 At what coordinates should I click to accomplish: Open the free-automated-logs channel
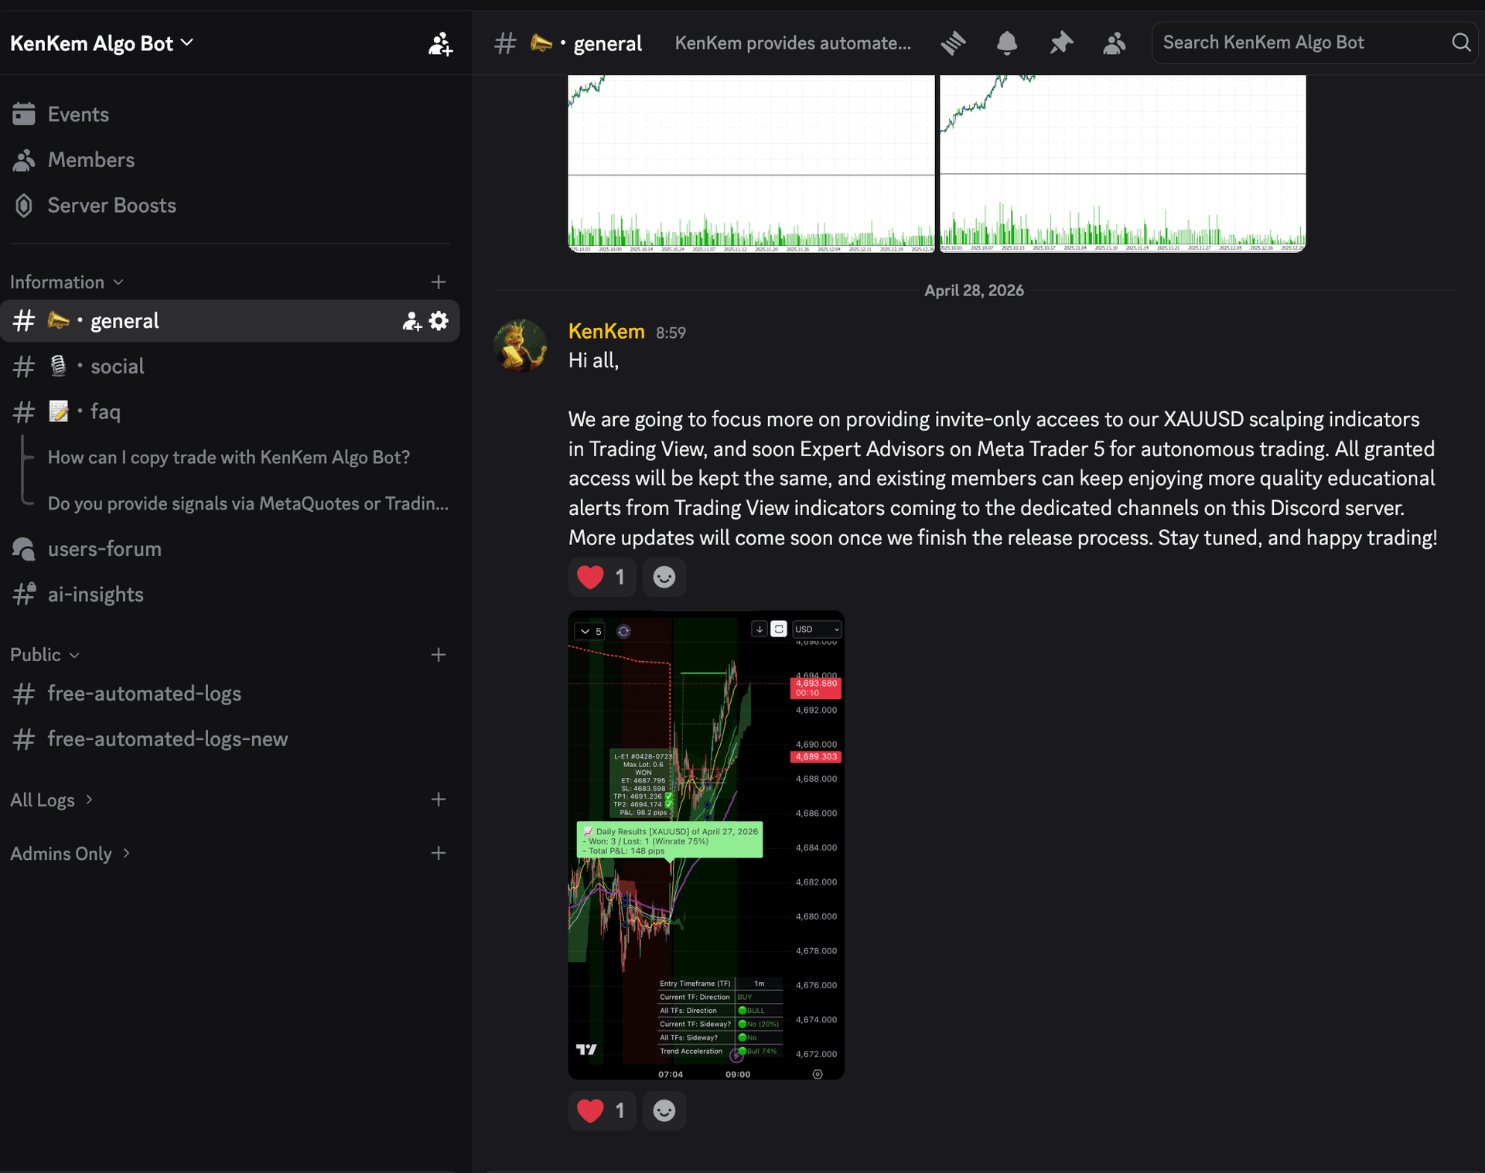coord(230,694)
